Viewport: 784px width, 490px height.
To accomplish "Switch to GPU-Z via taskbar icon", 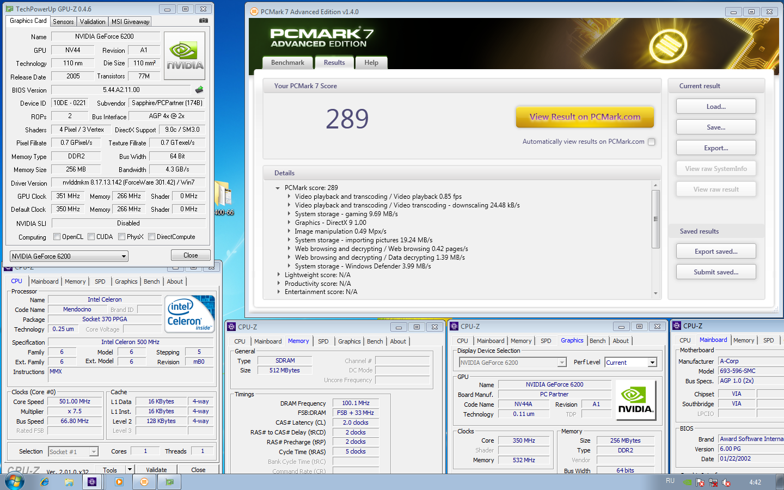I will pyautogui.click(x=169, y=482).
